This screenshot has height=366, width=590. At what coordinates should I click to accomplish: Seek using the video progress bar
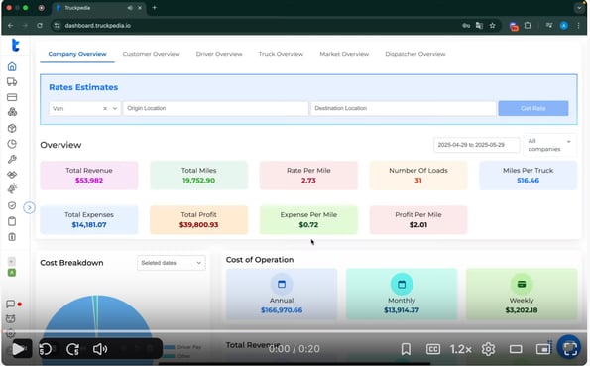[x=295, y=331]
